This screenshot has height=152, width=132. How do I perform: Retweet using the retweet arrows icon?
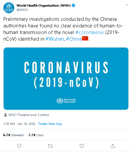[x=50, y=146]
